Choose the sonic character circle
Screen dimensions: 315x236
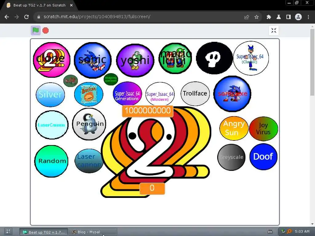93,60
